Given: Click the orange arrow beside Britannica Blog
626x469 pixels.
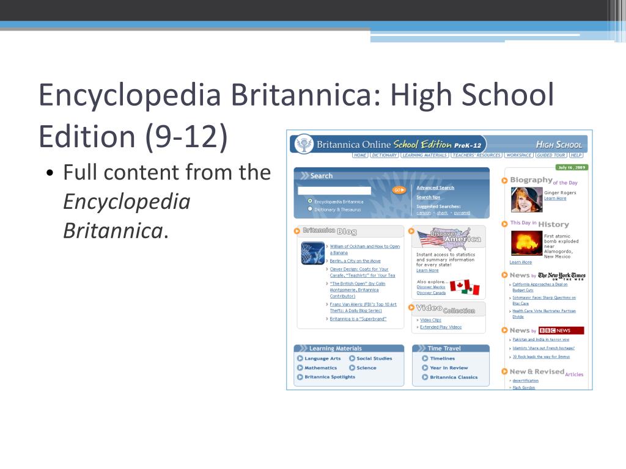Looking at the screenshot, I should point(296,231).
